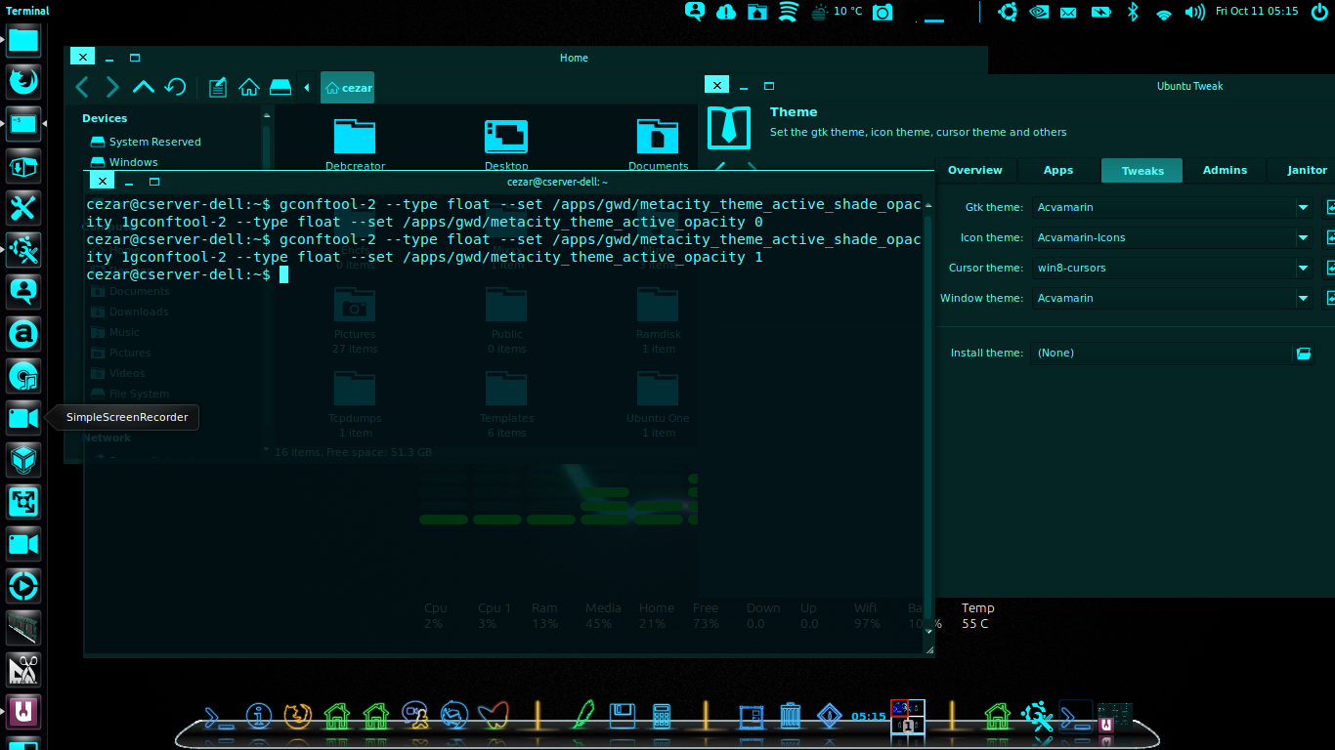Viewport: 1335px width, 750px height.
Task: Select System Reserved in Devices sidebar
Action: 146,142
